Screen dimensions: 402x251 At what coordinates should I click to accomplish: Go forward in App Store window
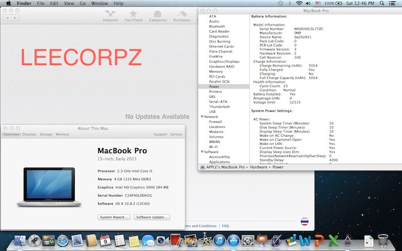[15, 18]
